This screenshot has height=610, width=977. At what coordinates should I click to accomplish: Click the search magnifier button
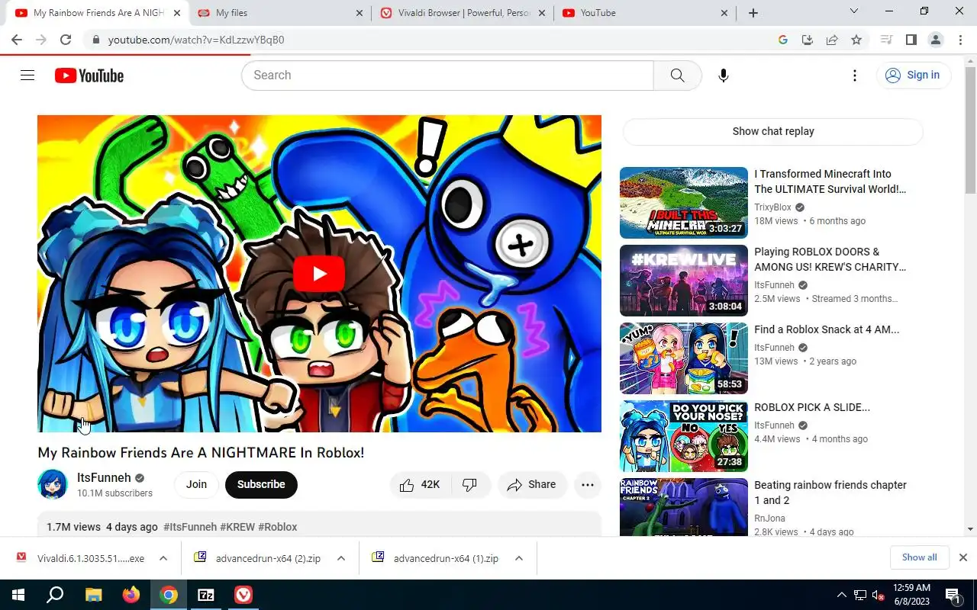coord(677,75)
